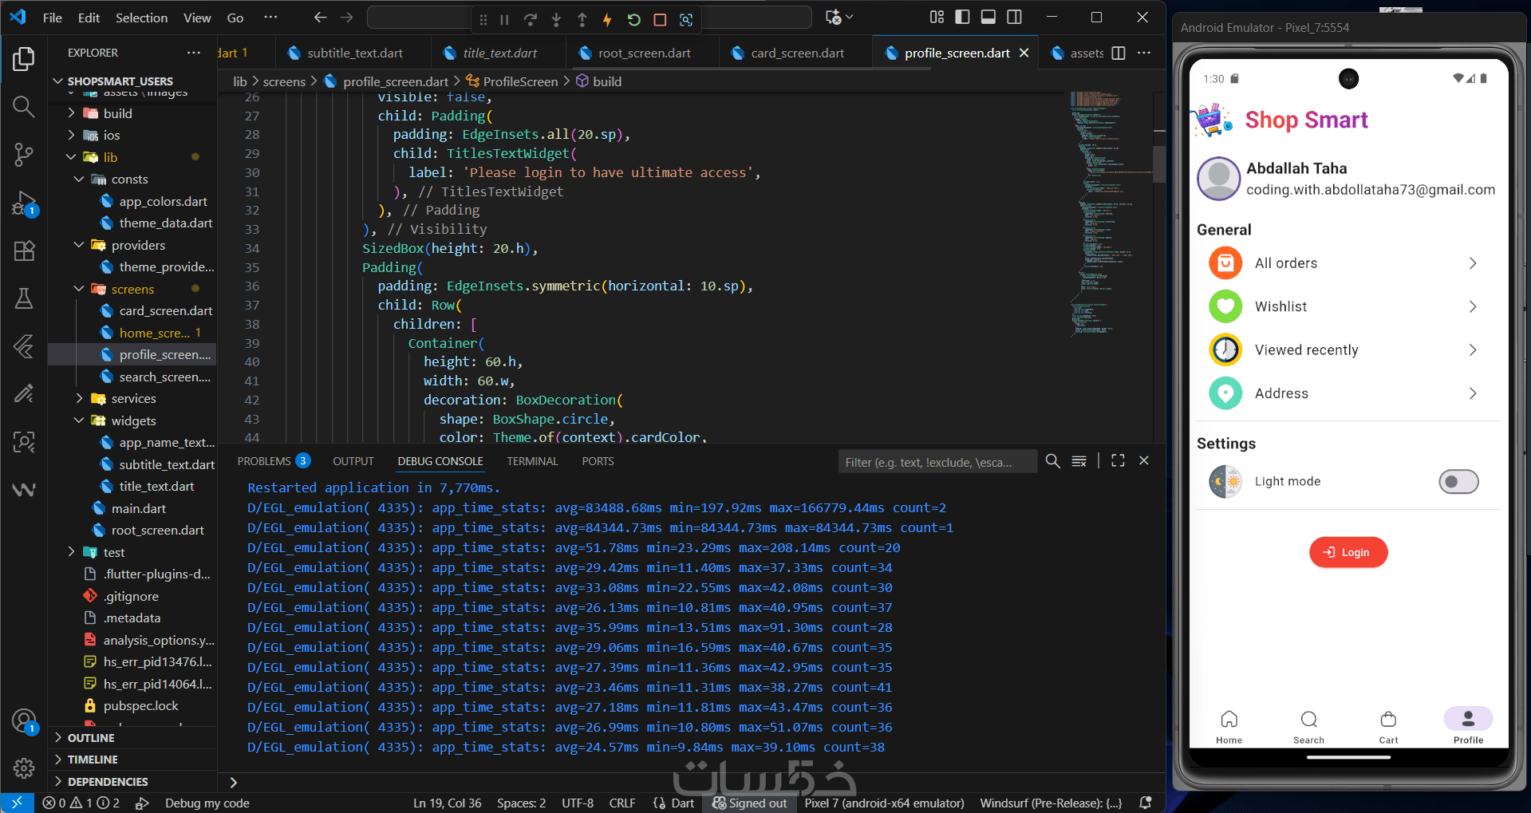Open the Source Control view
This screenshot has width=1531, height=813.
tap(24, 155)
